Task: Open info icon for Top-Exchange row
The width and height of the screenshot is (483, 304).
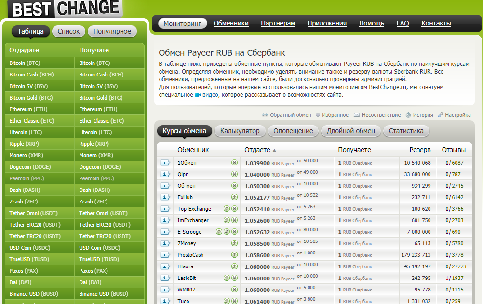Action: tap(165, 209)
